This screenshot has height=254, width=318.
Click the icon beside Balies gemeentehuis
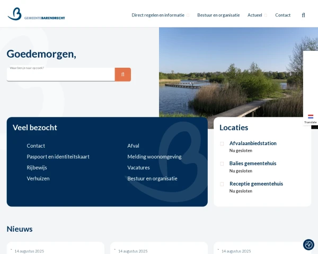222,164
